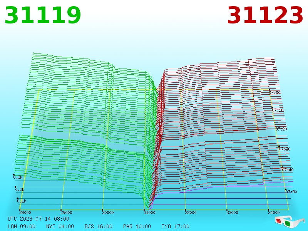
Task: Click the 0.1k depth axis label
Action: (x=22, y=201)
